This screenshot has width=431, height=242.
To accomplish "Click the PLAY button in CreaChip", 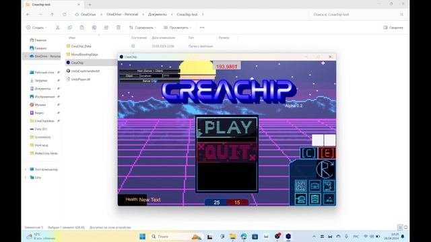I will [227, 127].
